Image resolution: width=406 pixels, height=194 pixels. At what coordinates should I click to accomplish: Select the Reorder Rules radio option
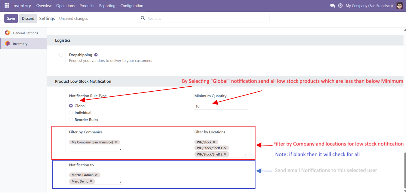[71, 120]
